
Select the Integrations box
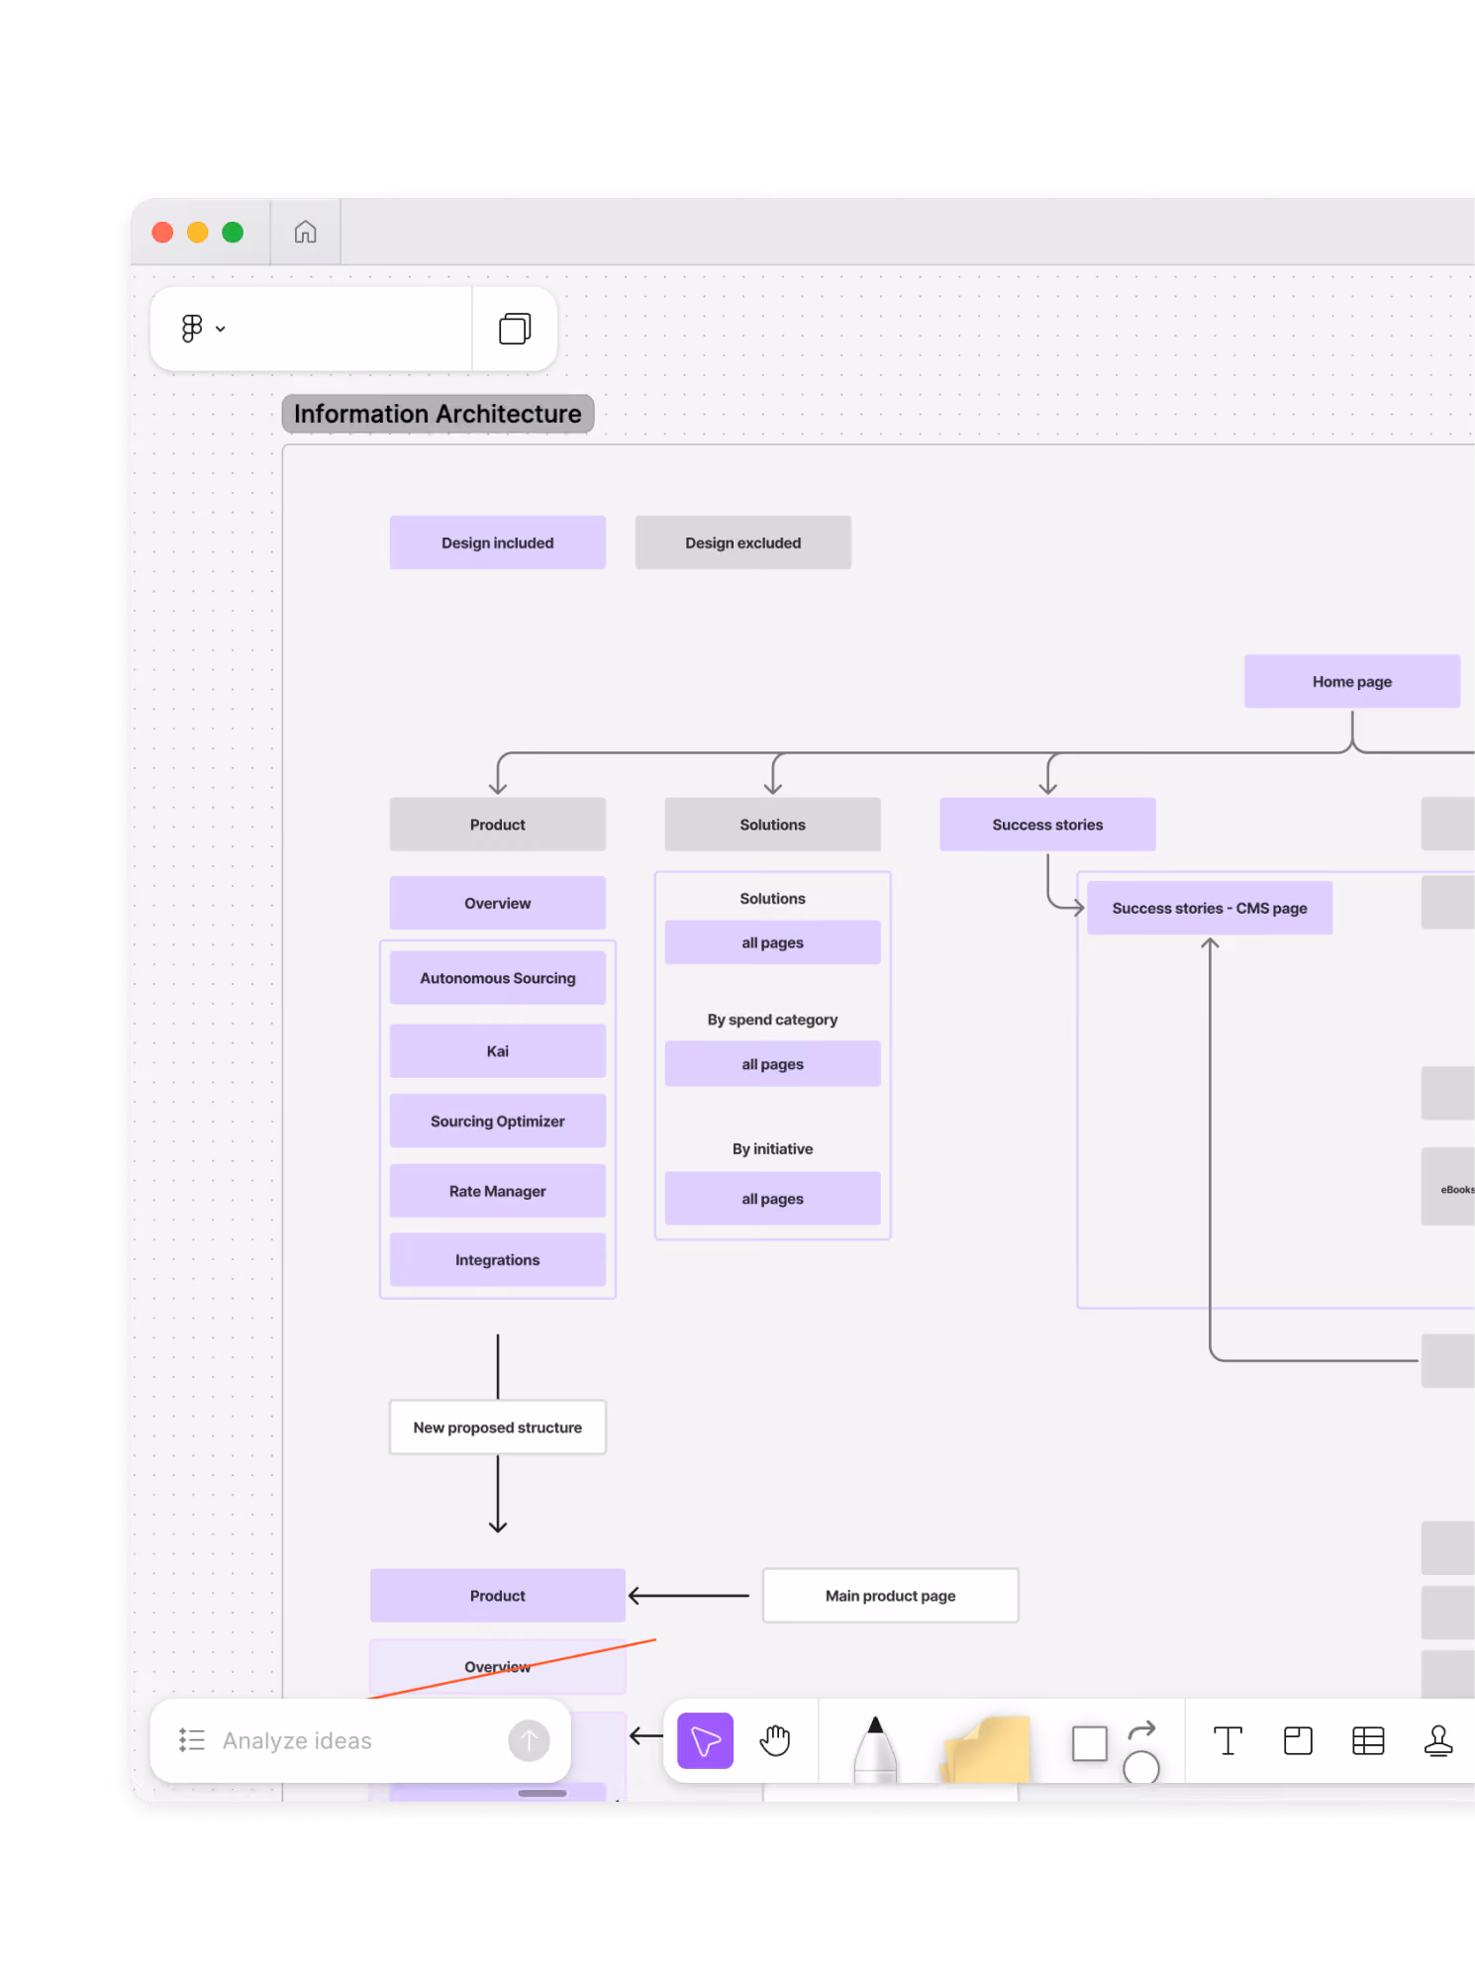click(497, 1259)
